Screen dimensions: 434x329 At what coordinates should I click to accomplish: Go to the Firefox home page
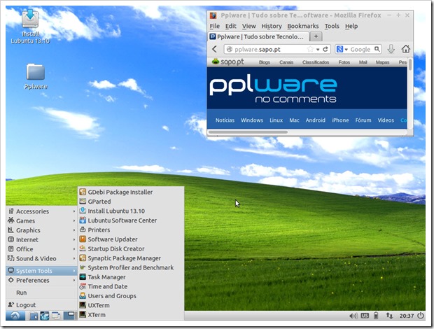pos(406,49)
